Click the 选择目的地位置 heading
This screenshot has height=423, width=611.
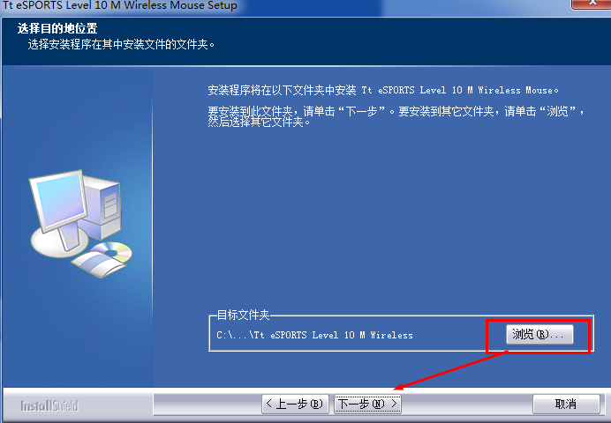click(57, 28)
